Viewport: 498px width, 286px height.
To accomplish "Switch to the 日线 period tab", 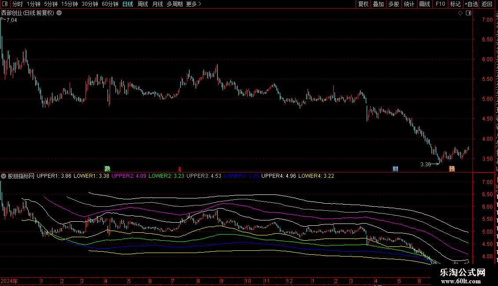I will (128, 4).
